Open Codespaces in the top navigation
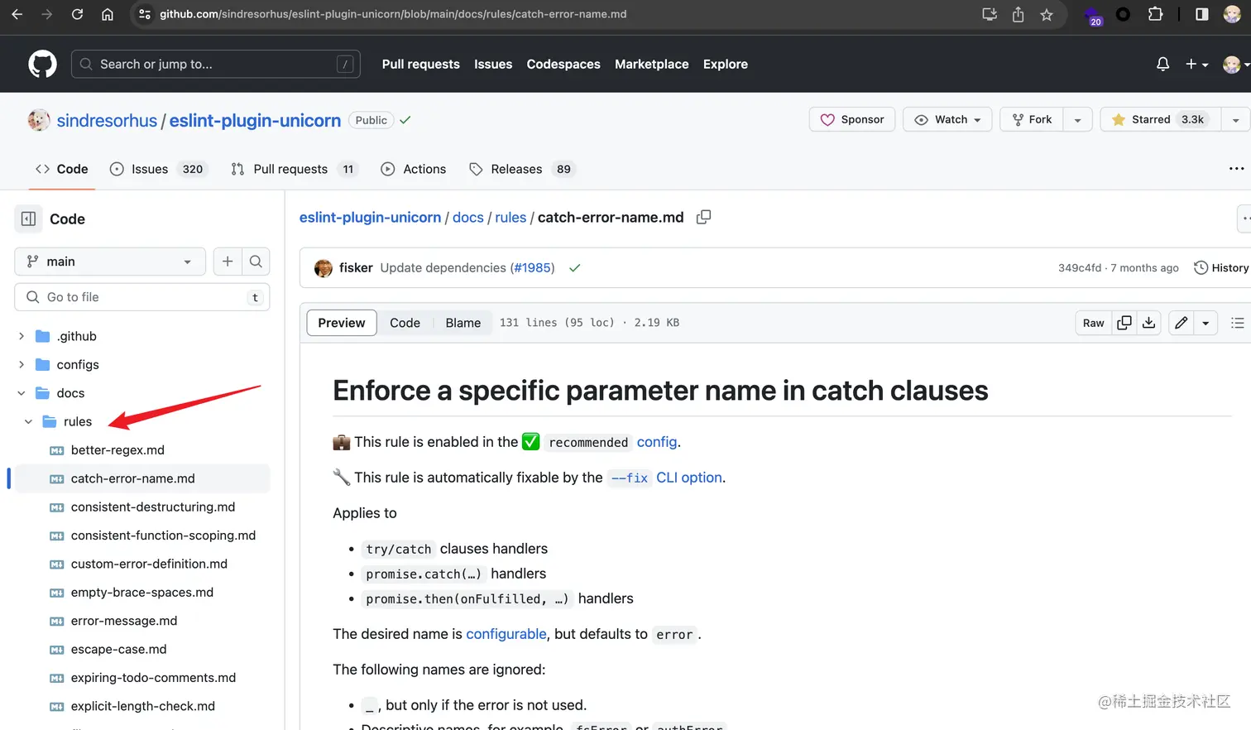Viewport: 1251px width, 730px height. point(563,64)
